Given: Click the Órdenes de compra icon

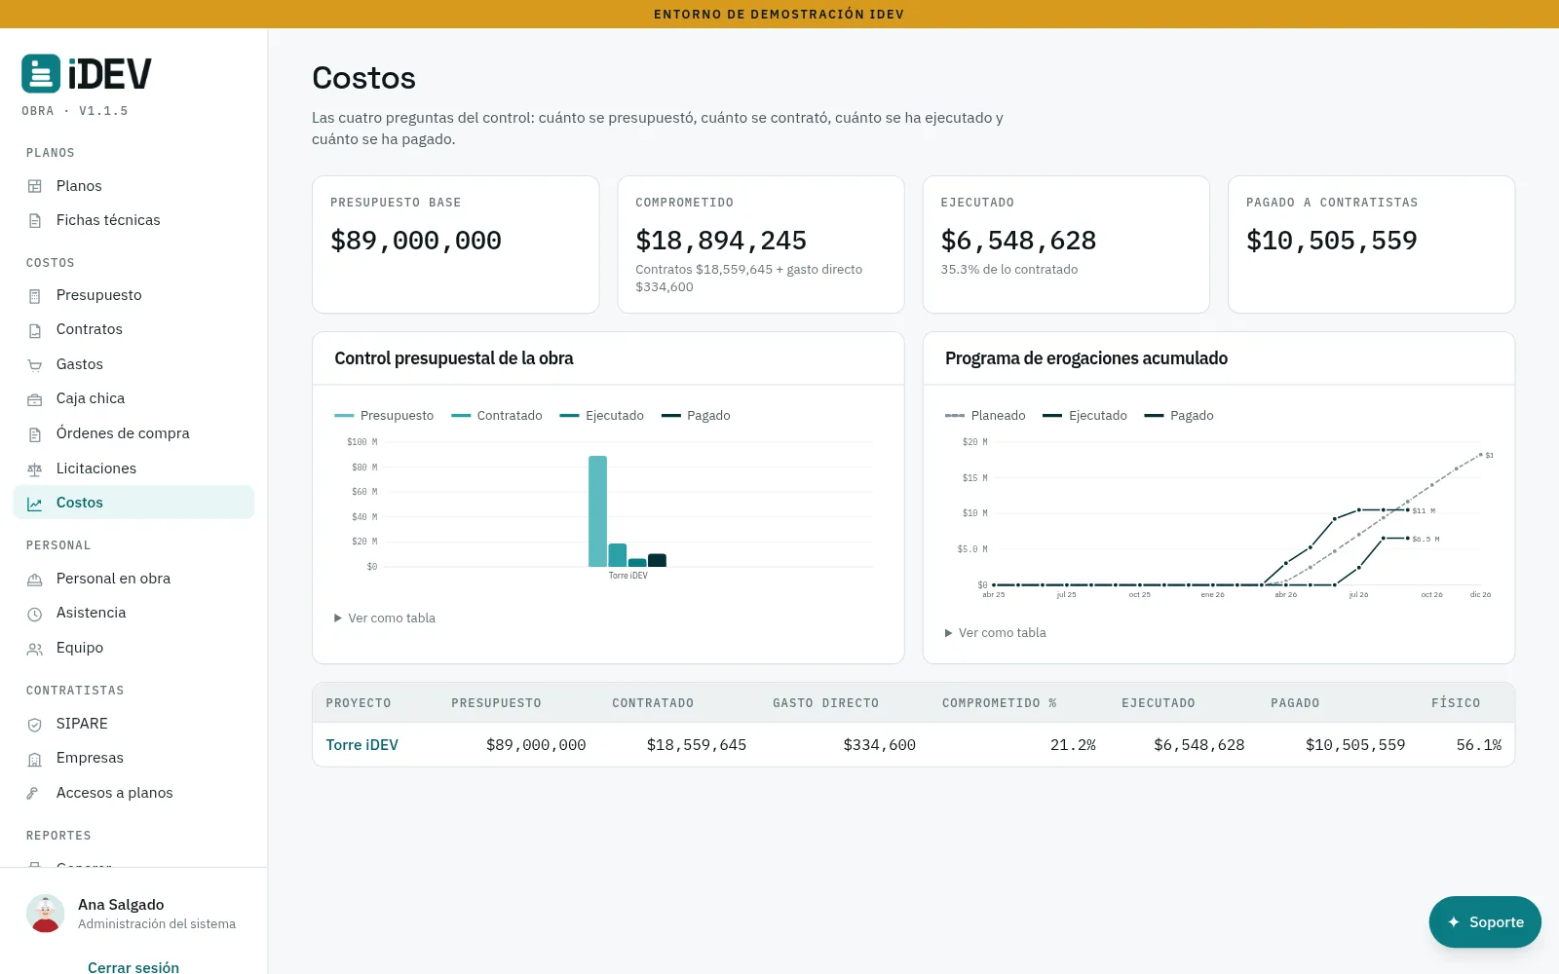Looking at the screenshot, I should coord(35,434).
